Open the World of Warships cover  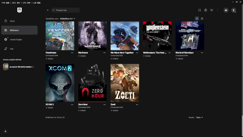point(190,36)
